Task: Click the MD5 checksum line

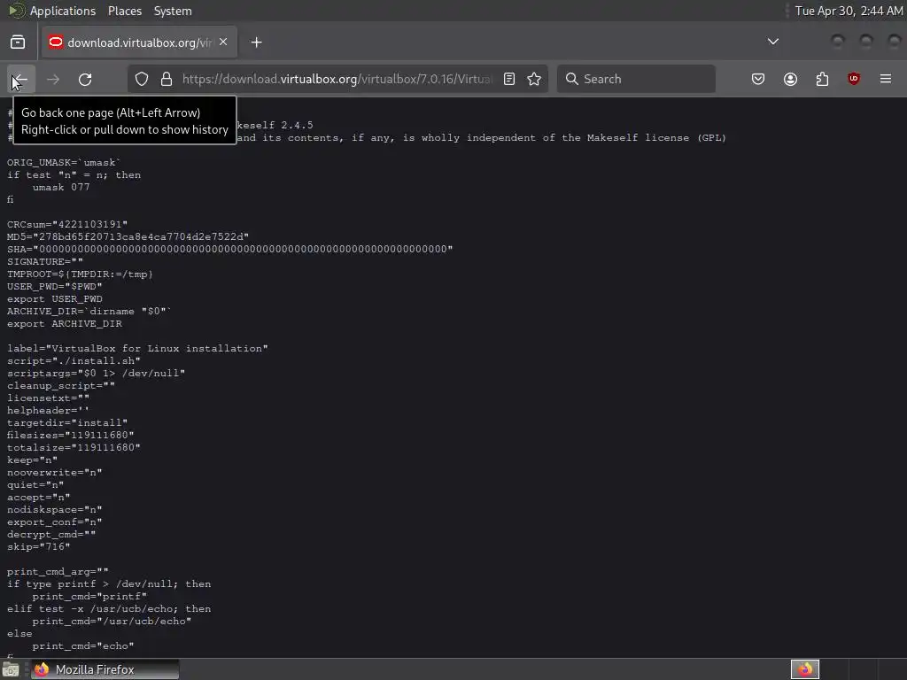Action: pos(128,236)
